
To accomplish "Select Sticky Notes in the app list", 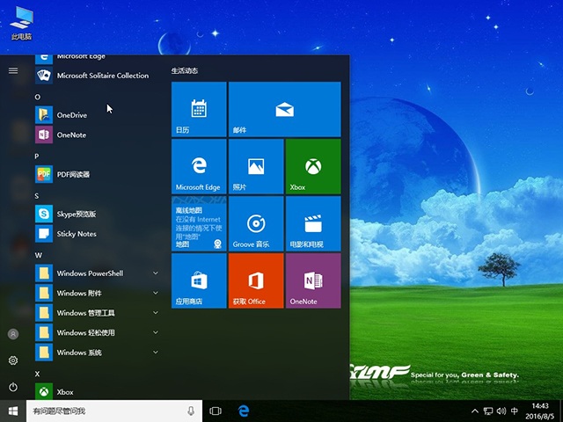I will click(x=77, y=234).
